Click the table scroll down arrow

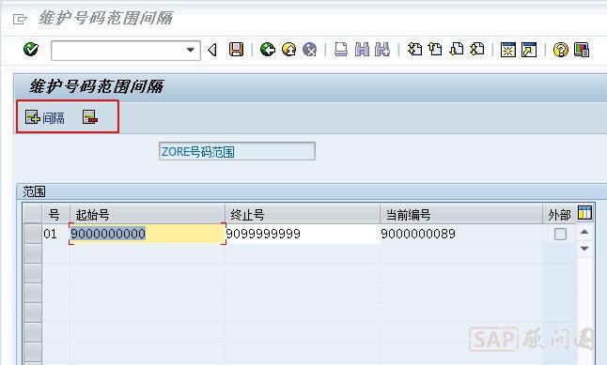(584, 249)
